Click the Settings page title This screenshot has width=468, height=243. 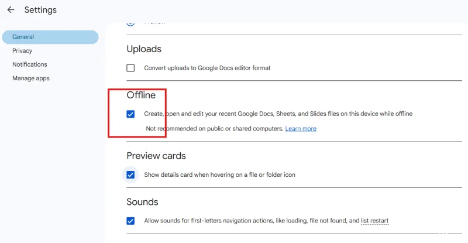click(40, 10)
